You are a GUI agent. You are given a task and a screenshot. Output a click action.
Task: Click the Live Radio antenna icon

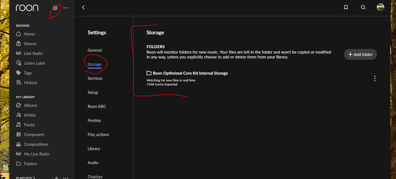[x=18, y=53]
